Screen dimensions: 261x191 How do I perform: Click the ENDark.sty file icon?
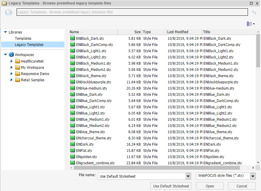coord(72,144)
